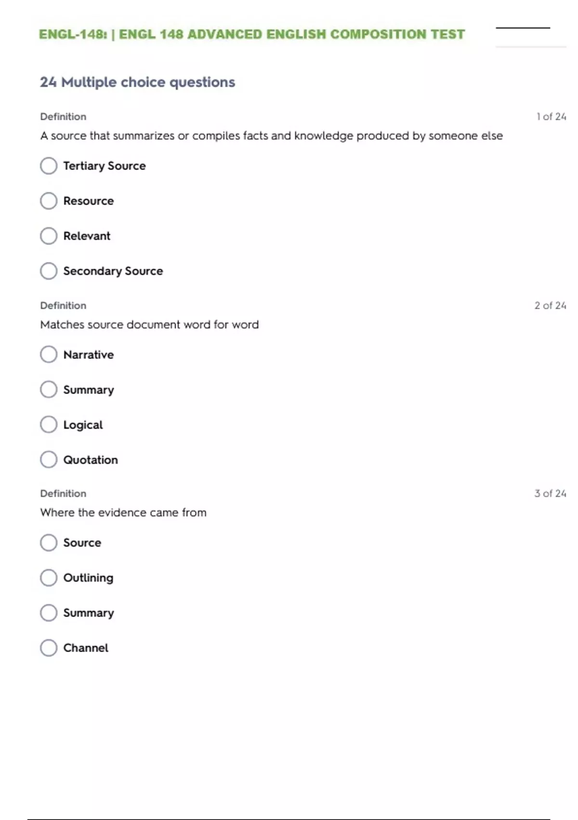This screenshot has width=578, height=820.
Task: Pick the Relevant radio button
Action: (x=49, y=236)
